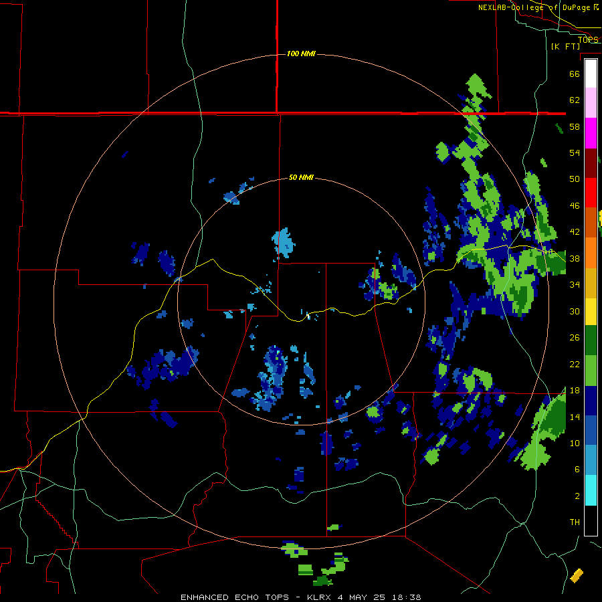Click the dark green legend swatch

click(x=591, y=340)
